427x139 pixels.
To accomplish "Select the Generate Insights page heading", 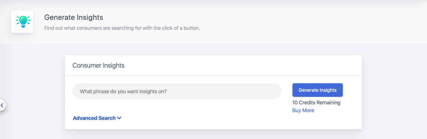I will click(x=73, y=18).
